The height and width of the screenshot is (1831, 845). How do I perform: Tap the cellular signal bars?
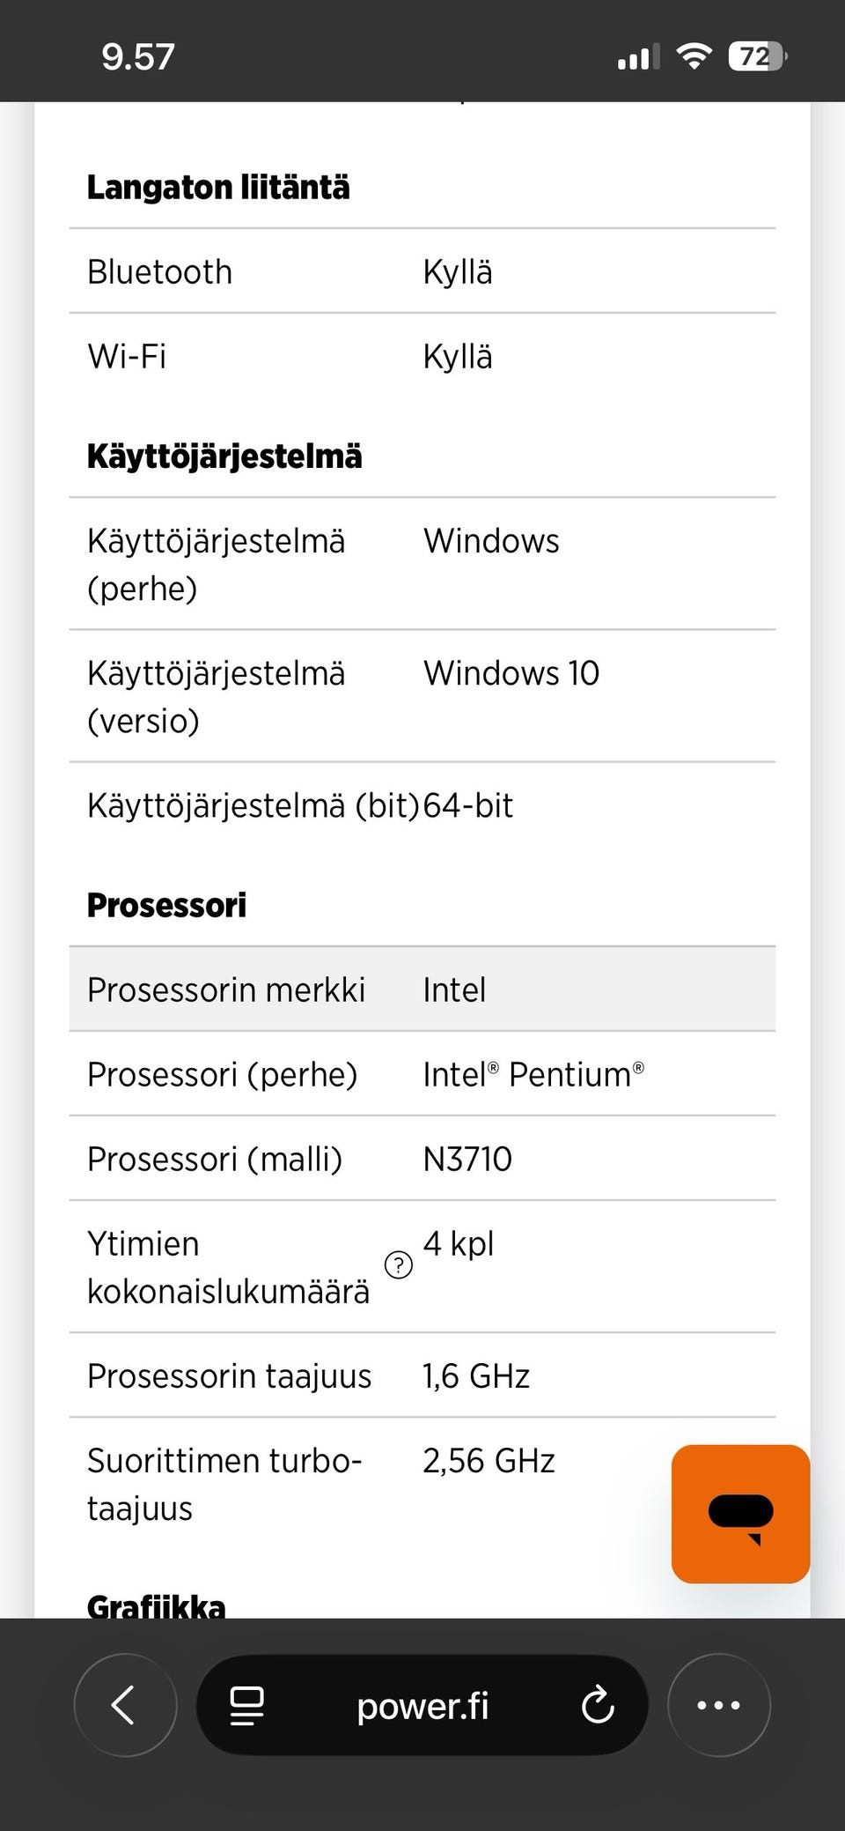[x=638, y=58]
